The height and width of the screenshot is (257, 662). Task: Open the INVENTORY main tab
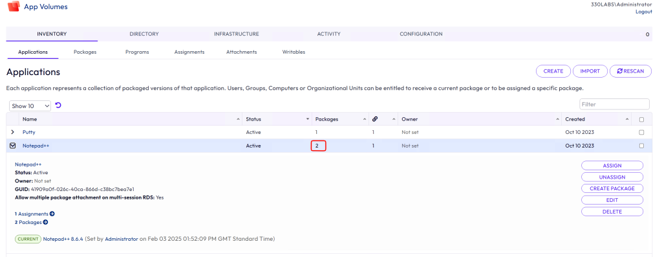click(52, 34)
